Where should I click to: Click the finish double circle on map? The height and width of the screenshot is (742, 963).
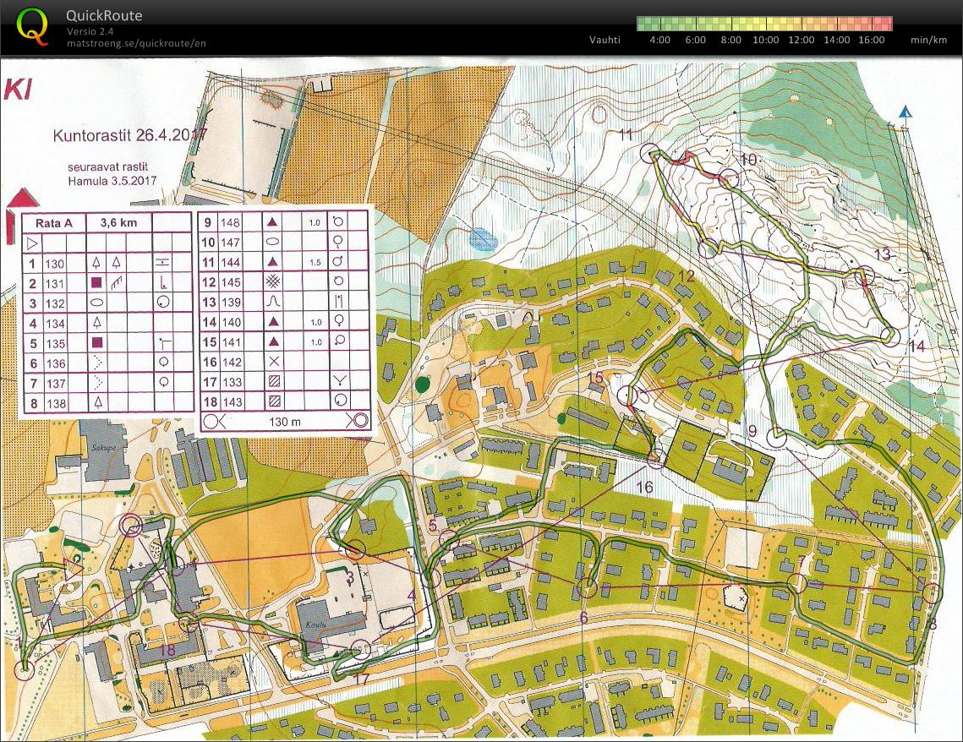click(131, 526)
